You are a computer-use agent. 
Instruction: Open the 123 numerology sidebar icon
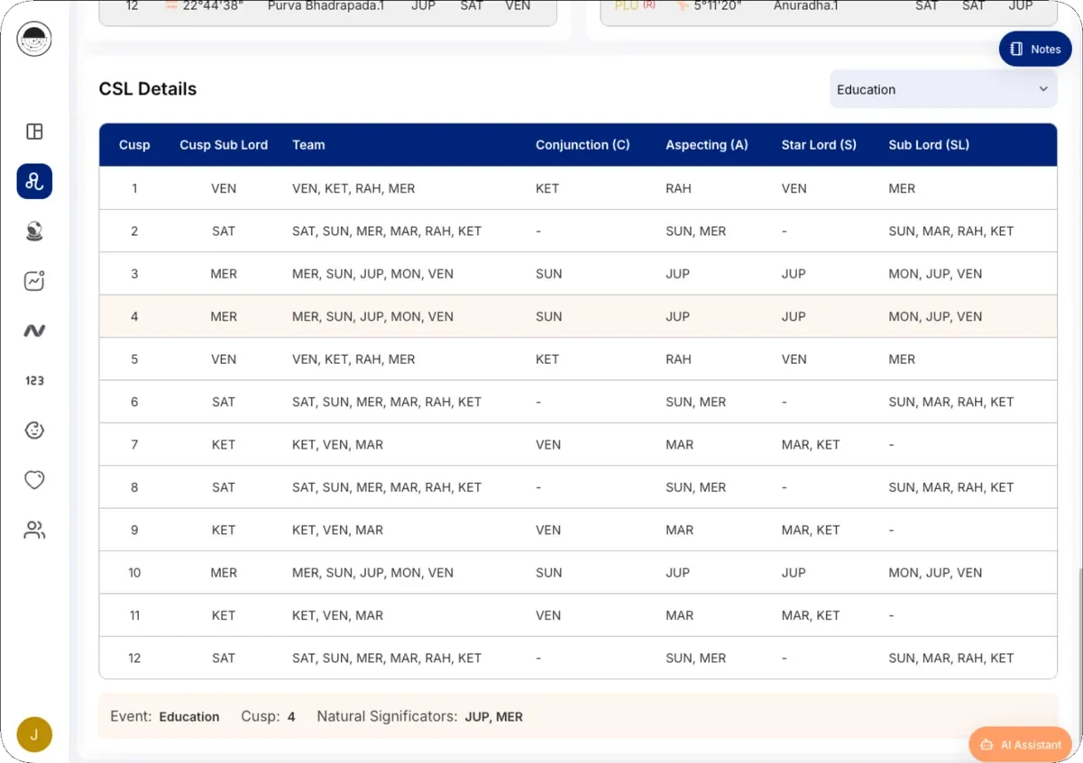34,380
